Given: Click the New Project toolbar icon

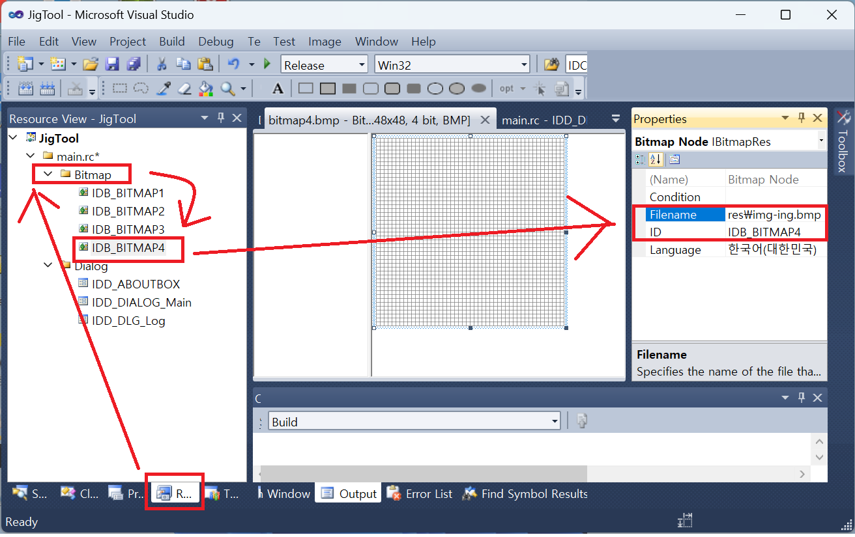Looking at the screenshot, I should [x=25, y=64].
